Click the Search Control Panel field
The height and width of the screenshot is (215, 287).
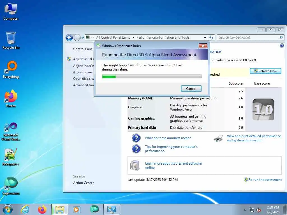tap(250, 38)
